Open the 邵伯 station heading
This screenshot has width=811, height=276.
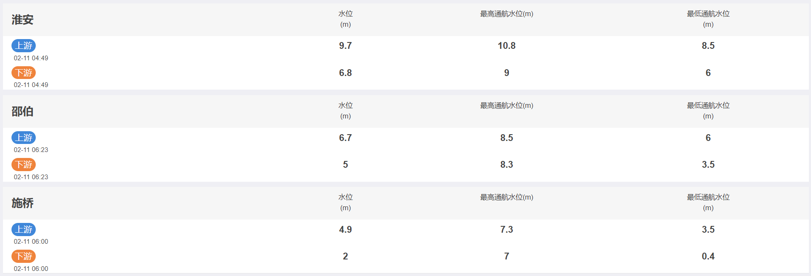tap(23, 111)
